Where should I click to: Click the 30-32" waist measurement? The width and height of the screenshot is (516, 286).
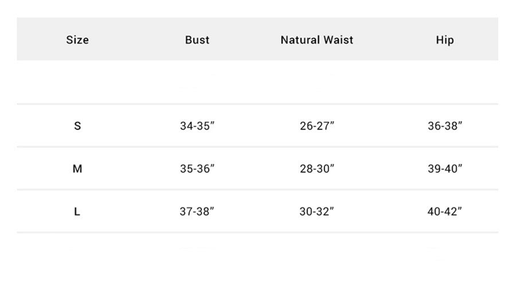coord(316,212)
